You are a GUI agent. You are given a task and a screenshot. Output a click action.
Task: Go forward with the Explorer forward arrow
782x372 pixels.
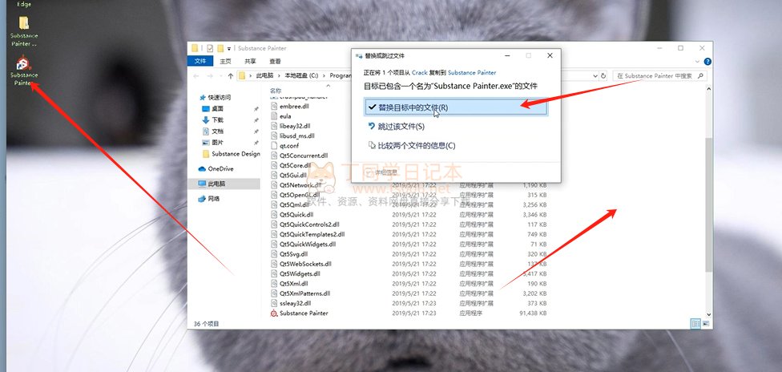click(209, 76)
